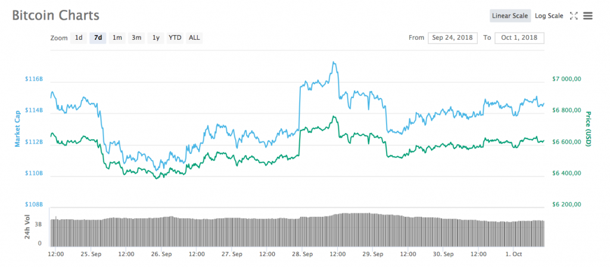Click the 24h Vol axis title

pos(27,226)
